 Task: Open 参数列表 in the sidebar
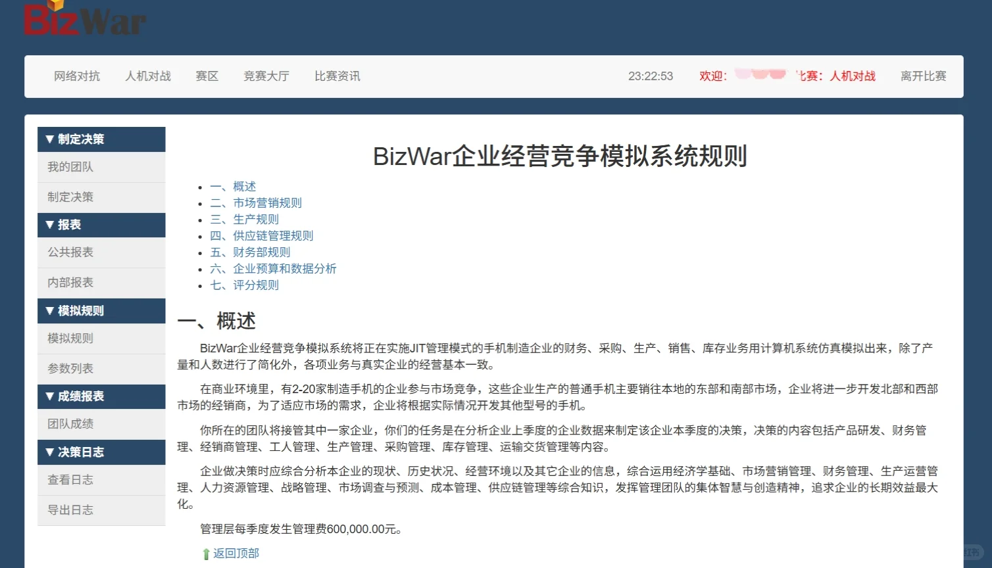pos(101,369)
